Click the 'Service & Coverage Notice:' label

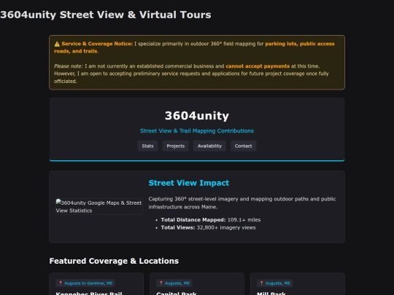click(97, 44)
